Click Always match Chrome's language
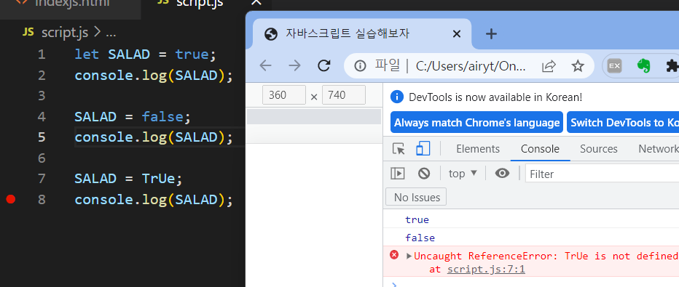679x287 pixels. tap(476, 123)
